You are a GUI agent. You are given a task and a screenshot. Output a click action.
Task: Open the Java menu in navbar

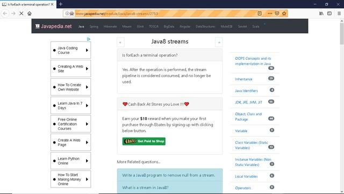click(81, 26)
